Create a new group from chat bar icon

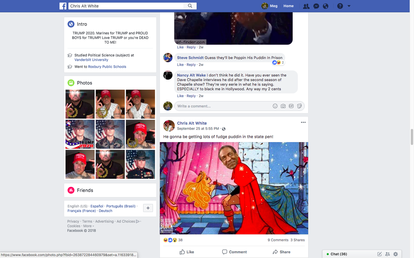pyautogui.click(x=387, y=254)
